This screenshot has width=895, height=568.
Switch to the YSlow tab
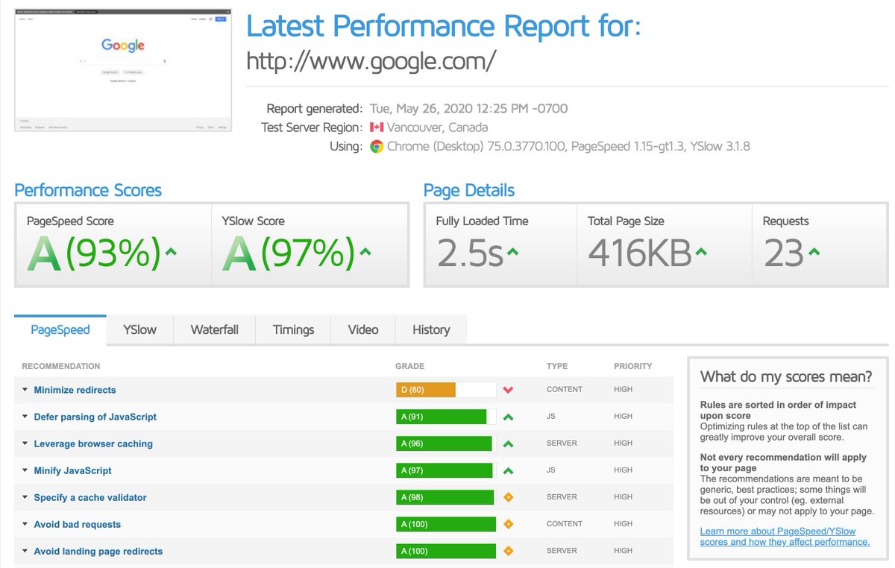140,329
